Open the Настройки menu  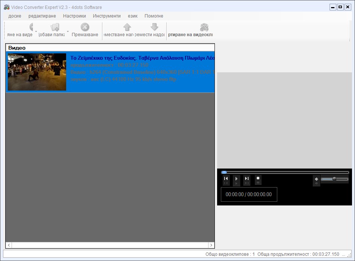(x=74, y=16)
